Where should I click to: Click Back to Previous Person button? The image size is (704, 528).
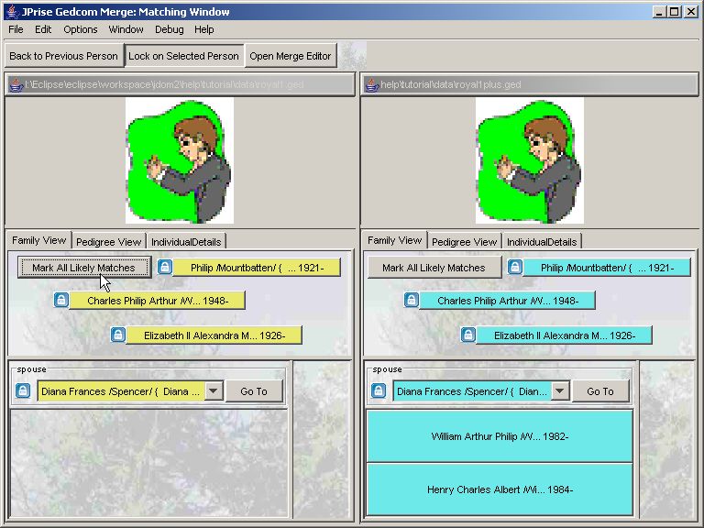pyautogui.click(x=63, y=56)
